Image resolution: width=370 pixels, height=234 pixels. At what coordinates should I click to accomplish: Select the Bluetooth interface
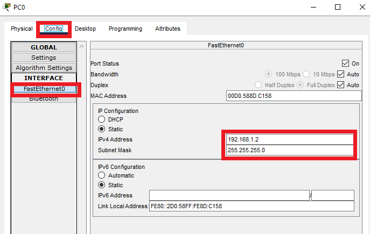(44, 98)
